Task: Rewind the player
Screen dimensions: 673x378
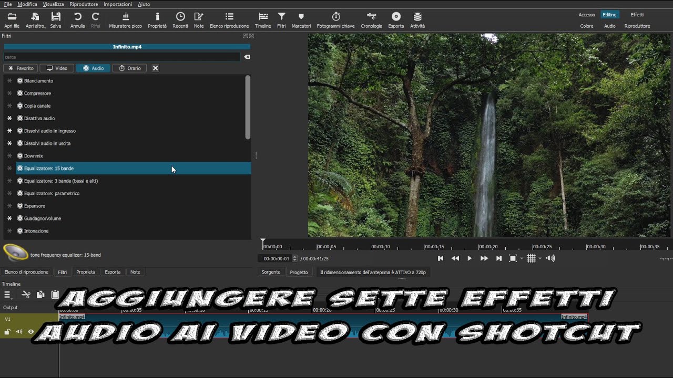Action: point(455,258)
